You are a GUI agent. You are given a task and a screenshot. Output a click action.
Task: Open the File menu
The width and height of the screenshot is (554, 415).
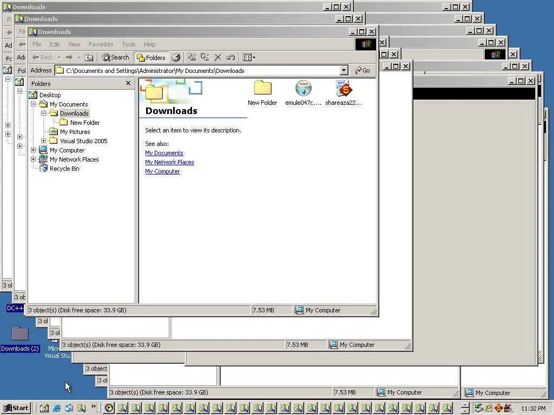37,44
